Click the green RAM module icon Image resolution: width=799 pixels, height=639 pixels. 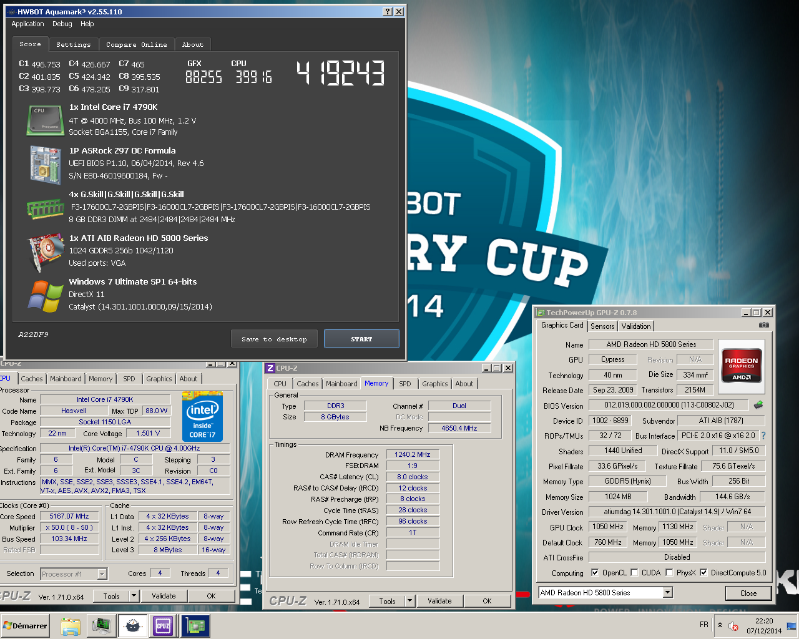[46, 209]
